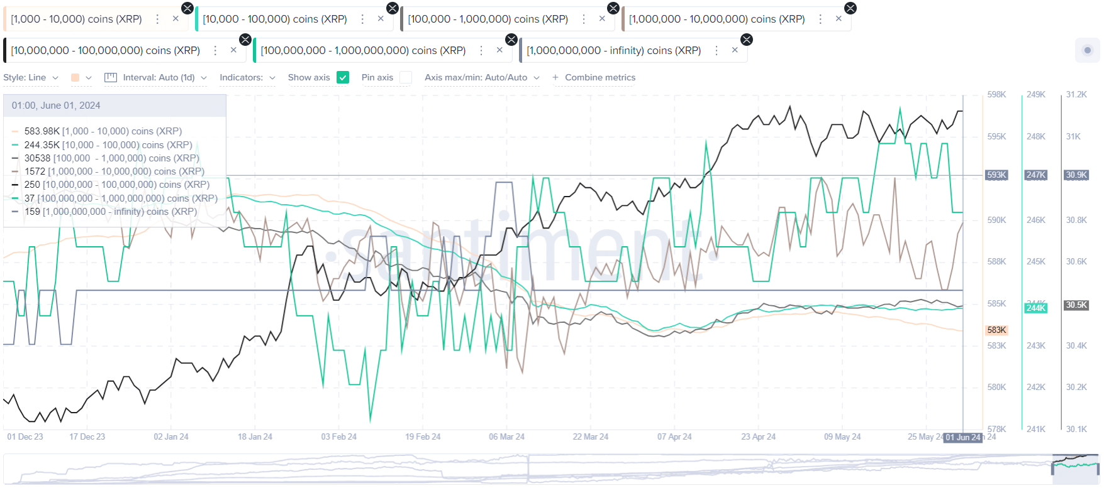Image resolution: width=1104 pixels, height=488 pixels.
Task: Click 30538 [100,000 - 1,000,000) tooltip row
Action: tap(106, 158)
